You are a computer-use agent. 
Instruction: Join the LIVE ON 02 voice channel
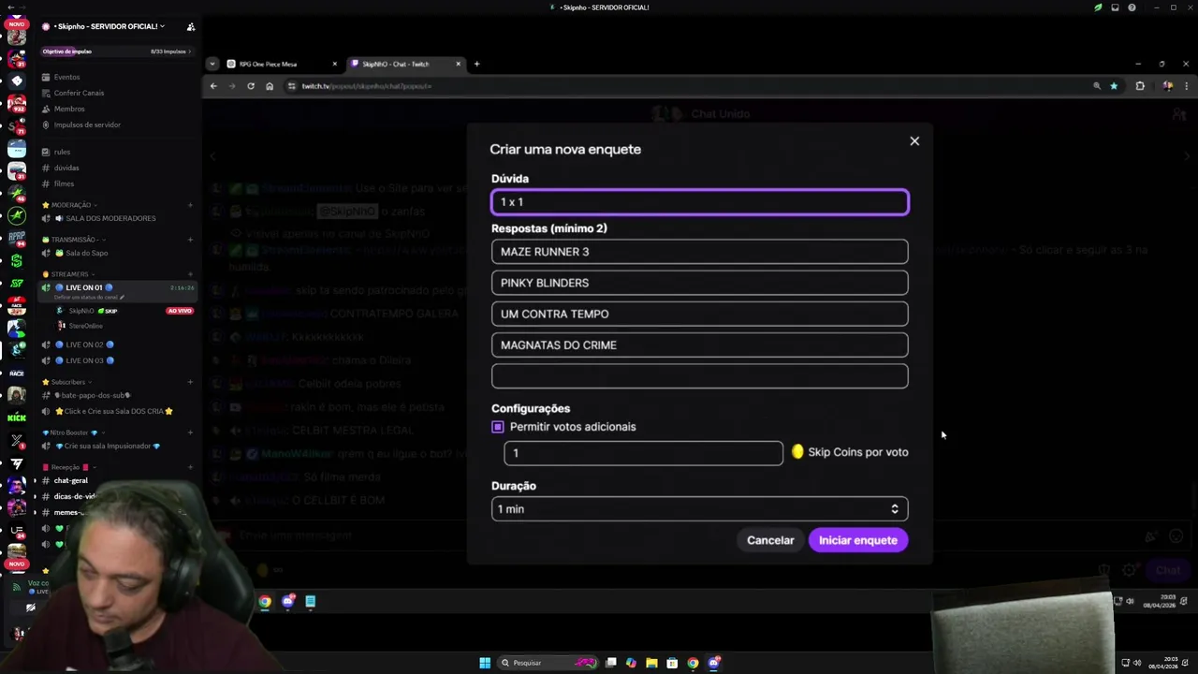pyautogui.click(x=84, y=344)
